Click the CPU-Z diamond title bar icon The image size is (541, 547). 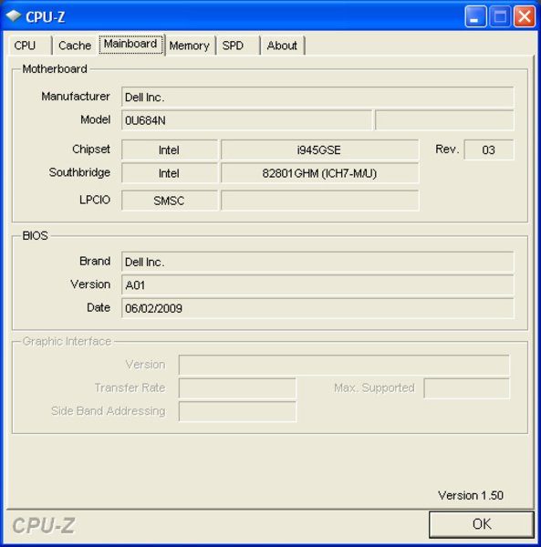(14, 16)
